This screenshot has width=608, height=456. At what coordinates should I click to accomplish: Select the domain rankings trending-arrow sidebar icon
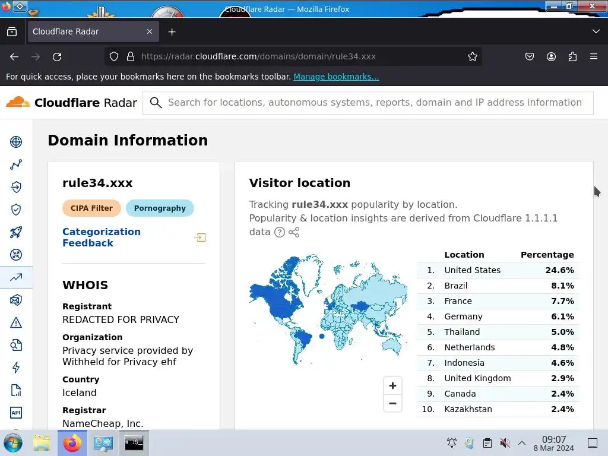click(16, 277)
